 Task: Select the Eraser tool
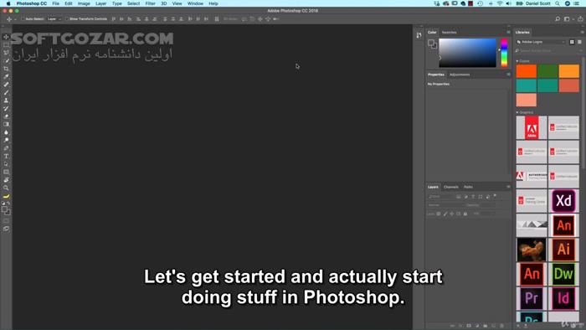click(x=6, y=116)
